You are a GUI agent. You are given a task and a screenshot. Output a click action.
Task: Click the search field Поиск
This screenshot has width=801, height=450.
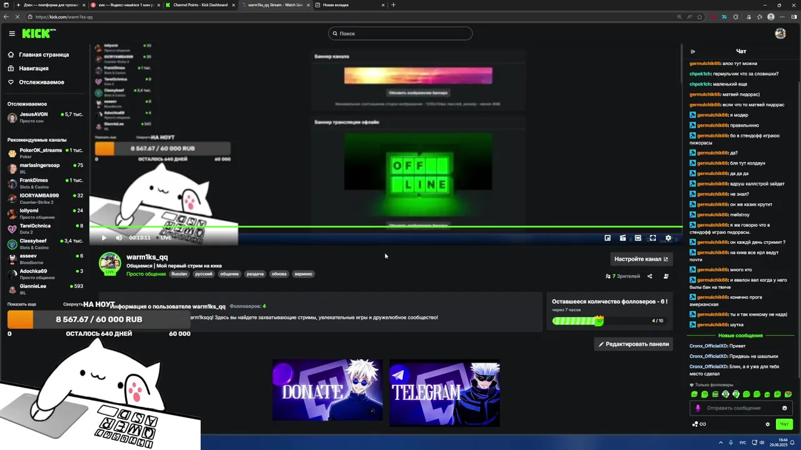tap(400, 34)
